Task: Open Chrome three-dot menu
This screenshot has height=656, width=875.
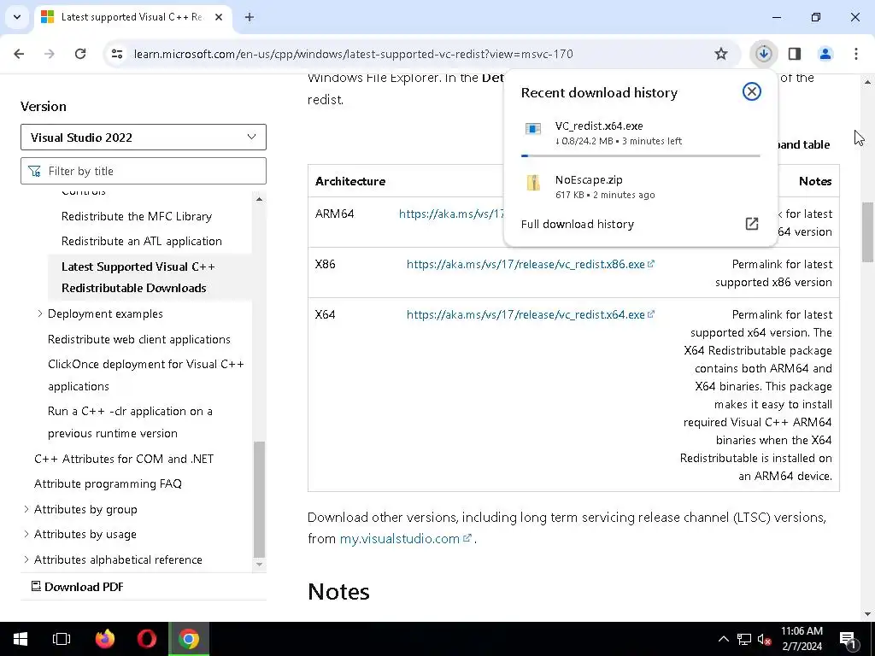Action: click(x=856, y=54)
